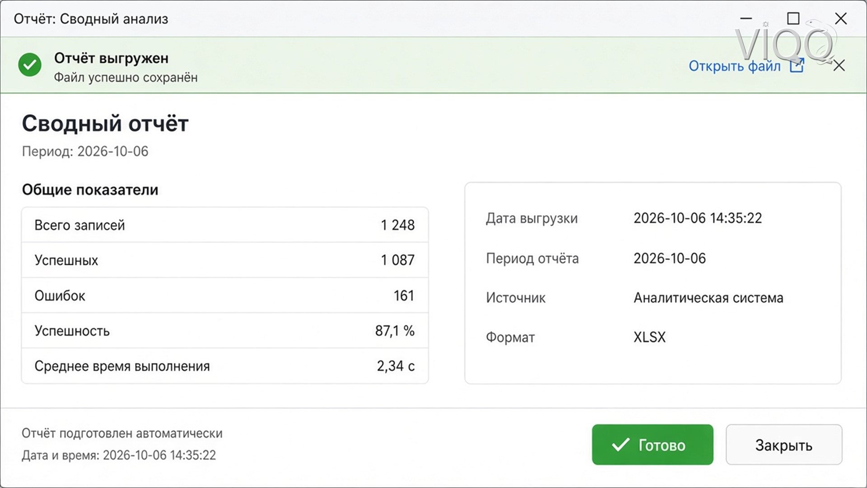Click the Закрыть button

pos(784,445)
